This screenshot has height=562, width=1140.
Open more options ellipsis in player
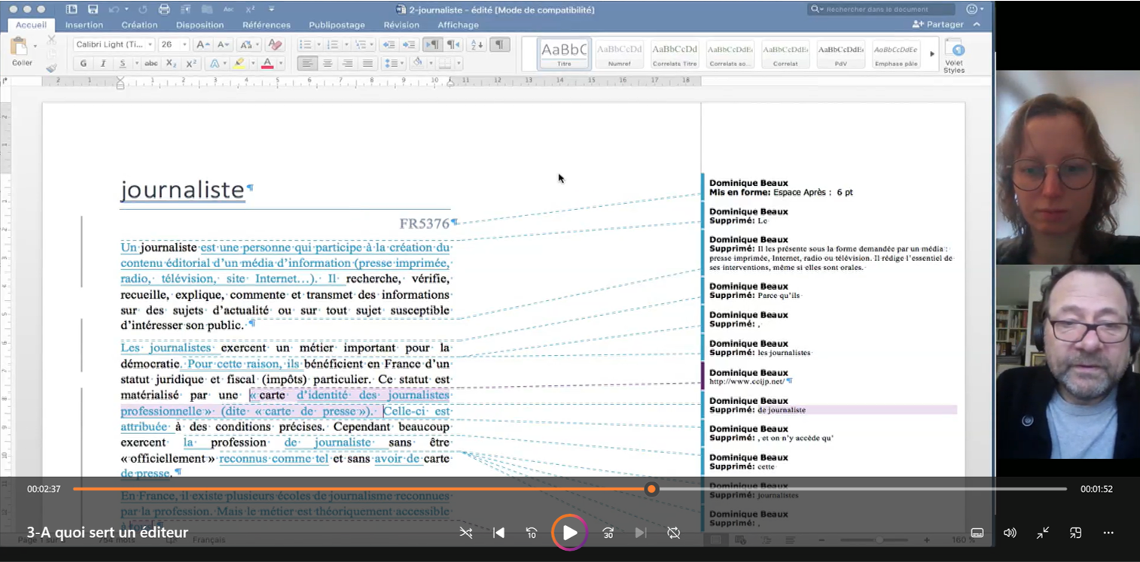[1108, 533]
